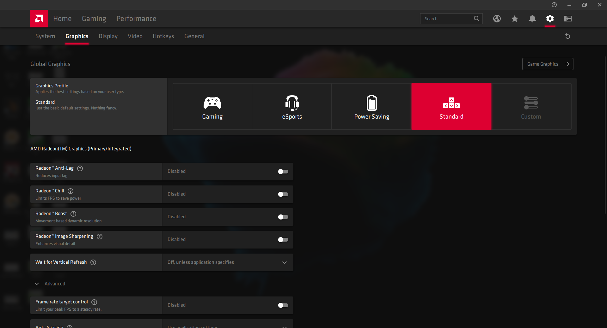The image size is (607, 328).
Task: Select the eSports profile tile
Action: (292, 107)
